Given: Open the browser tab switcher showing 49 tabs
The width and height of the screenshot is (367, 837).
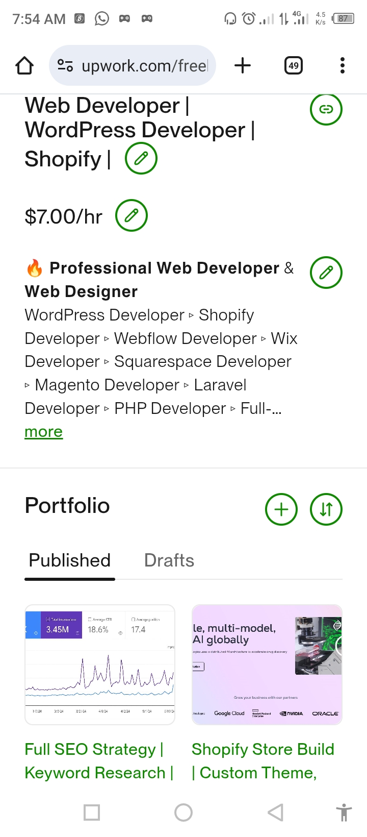Looking at the screenshot, I should click(x=293, y=65).
